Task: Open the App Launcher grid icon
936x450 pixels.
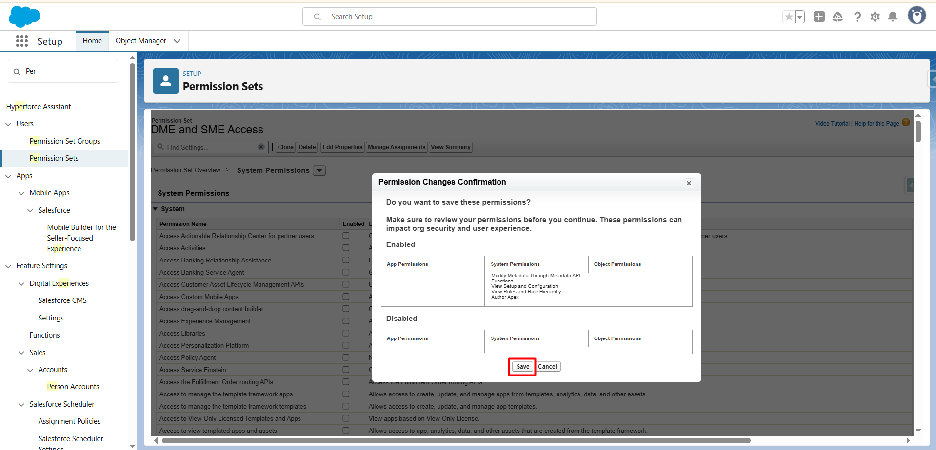Action: 22,41
